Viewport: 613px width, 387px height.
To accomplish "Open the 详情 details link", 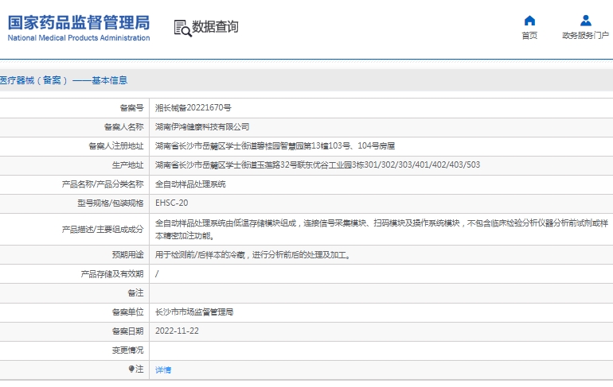I will [163, 370].
